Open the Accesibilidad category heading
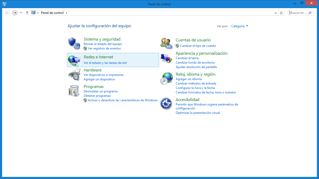Screen dimensions: 319x179 [x=188, y=100]
